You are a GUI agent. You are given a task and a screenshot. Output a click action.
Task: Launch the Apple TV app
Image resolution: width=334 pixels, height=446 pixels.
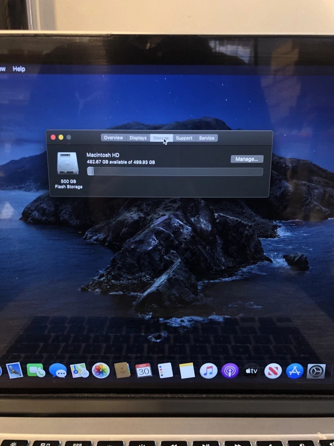pos(251,371)
